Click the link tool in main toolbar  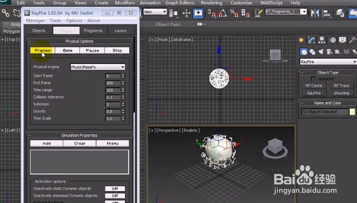pos(5,13)
